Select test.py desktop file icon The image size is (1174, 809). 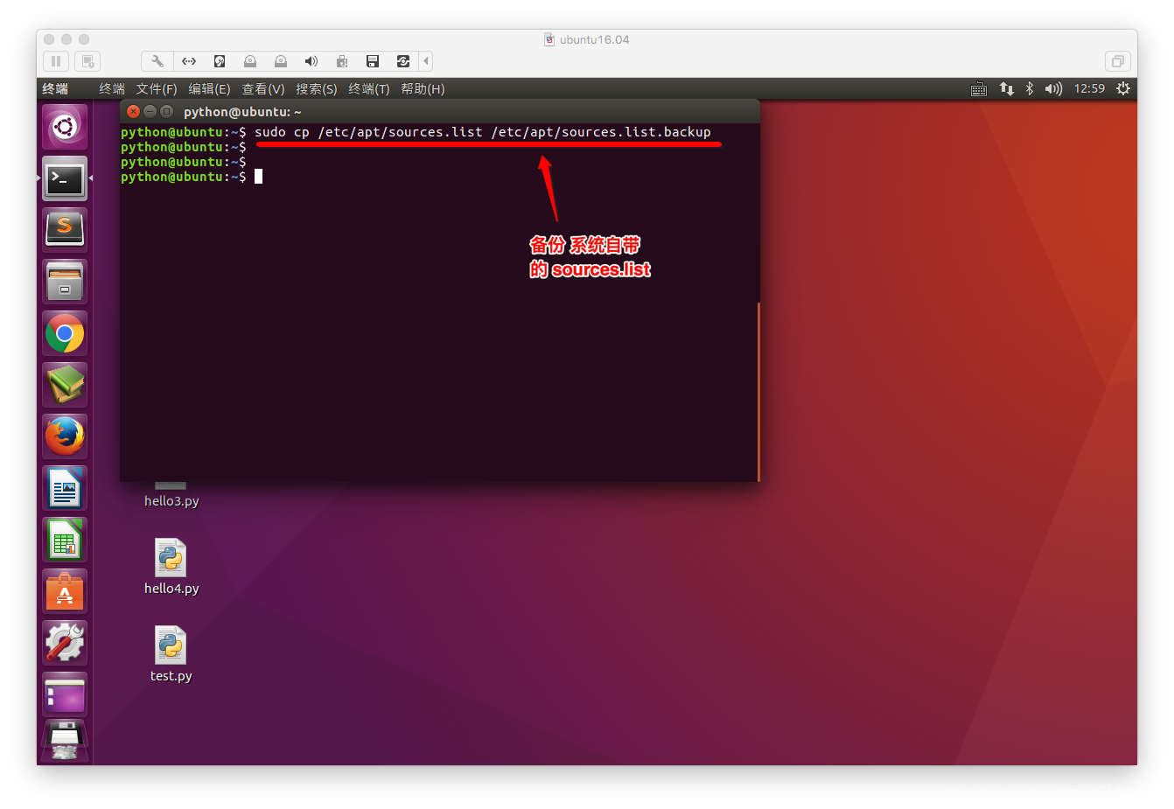click(x=171, y=645)
